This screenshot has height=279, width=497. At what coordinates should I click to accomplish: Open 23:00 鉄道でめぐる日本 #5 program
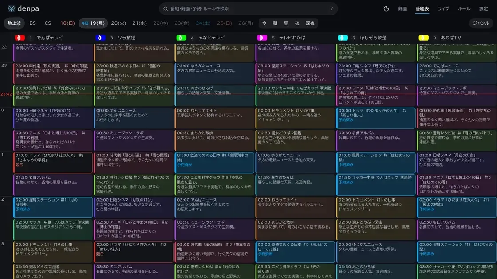click(x=134, y=73)
